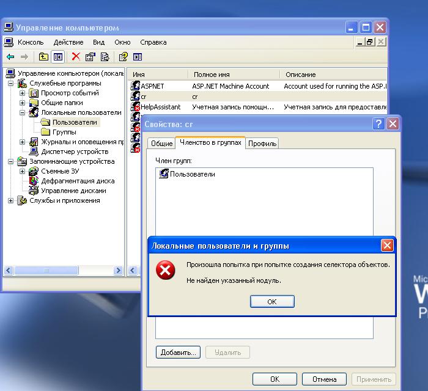The height and width of the screenshot is (391, 428).
Task: Select Управление компьютером root node
Action: click(70, 73)
